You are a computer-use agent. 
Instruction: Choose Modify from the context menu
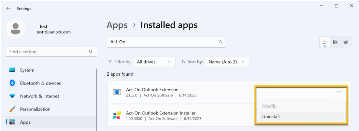point(301,106)
